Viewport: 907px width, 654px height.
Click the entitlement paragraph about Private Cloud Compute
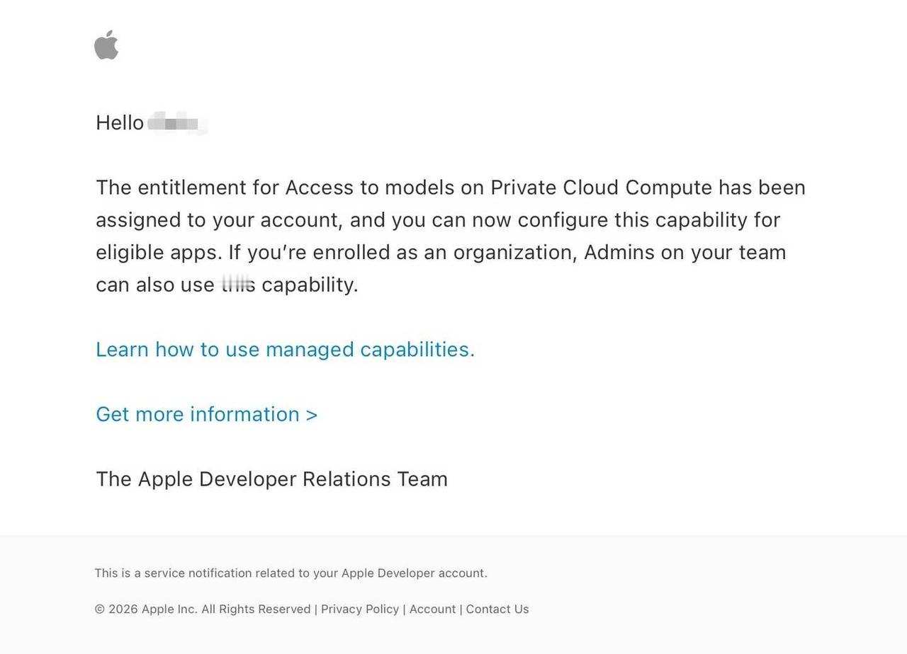pos(451,236)
